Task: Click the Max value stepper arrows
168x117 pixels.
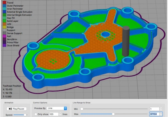Action: click(x=161, y=114)
